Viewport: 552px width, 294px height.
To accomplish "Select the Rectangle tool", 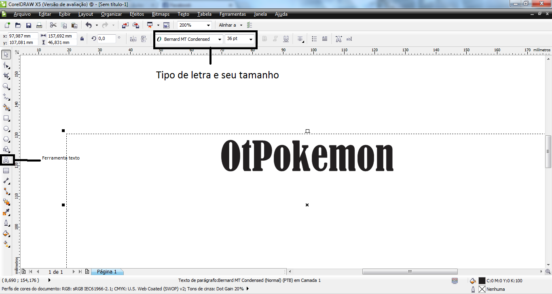I will point(6,118).
